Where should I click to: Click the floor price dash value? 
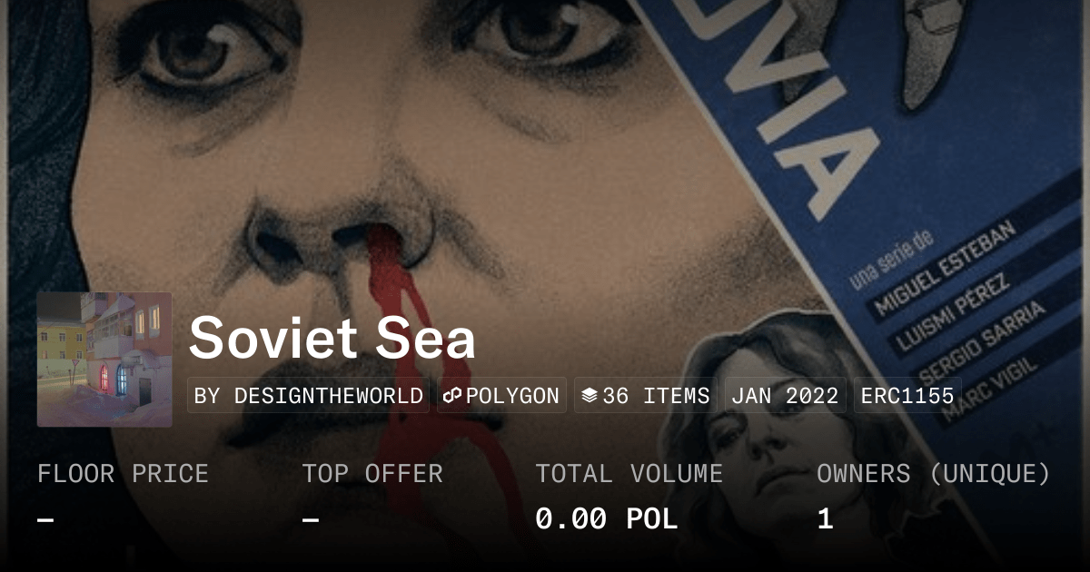45,520
